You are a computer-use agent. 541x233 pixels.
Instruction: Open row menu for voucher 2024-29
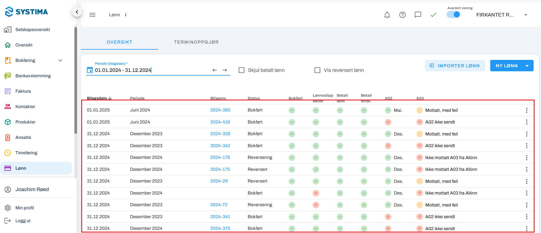(x=526, y=181)
